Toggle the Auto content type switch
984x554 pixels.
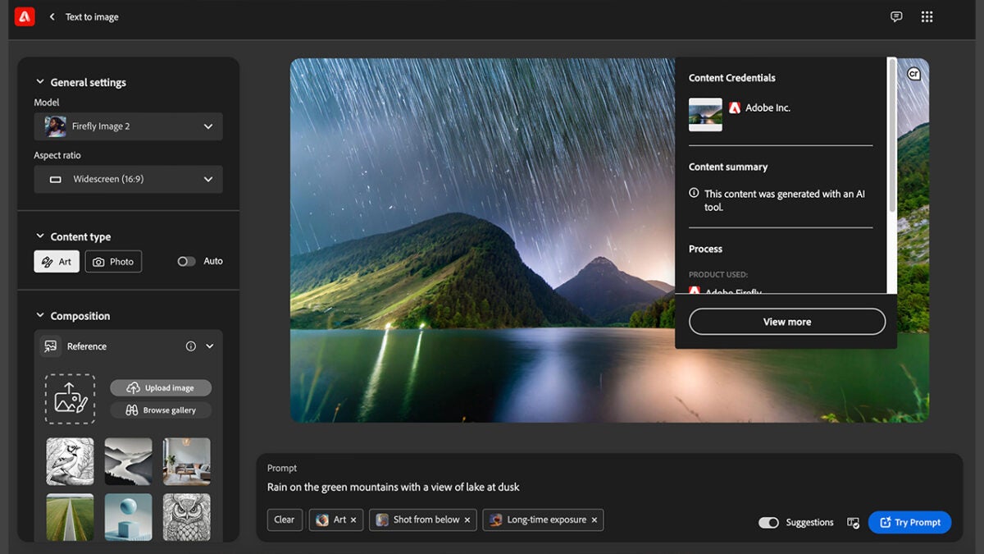187,261
